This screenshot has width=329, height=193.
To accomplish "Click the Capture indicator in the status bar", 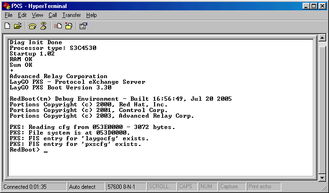I will point(232,186).
